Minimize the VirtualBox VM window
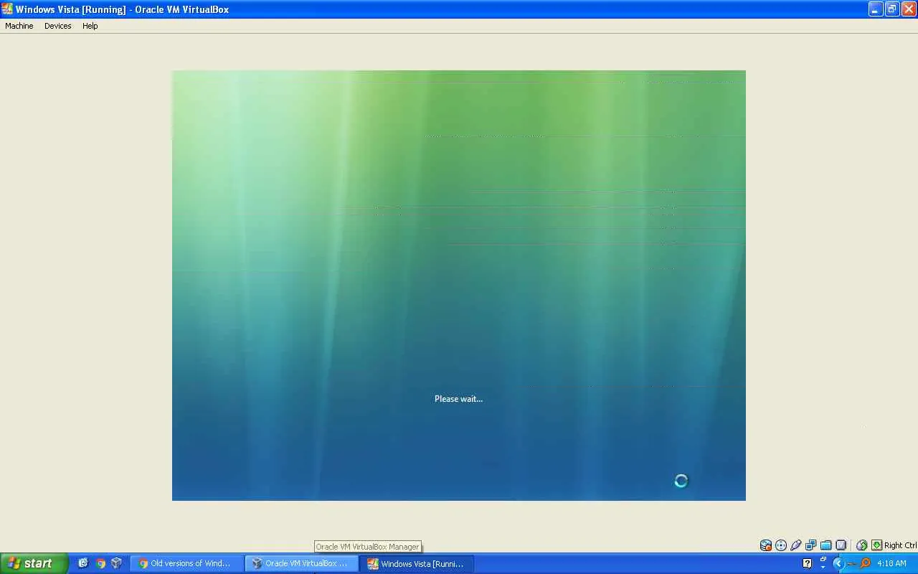The width and height of the screenshot is (918, 574). [876, 9]
